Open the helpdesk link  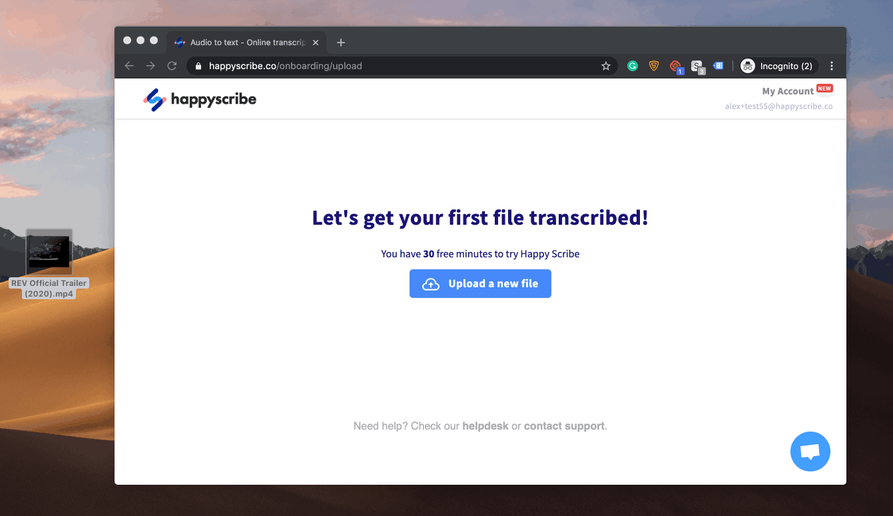point(485,426)
